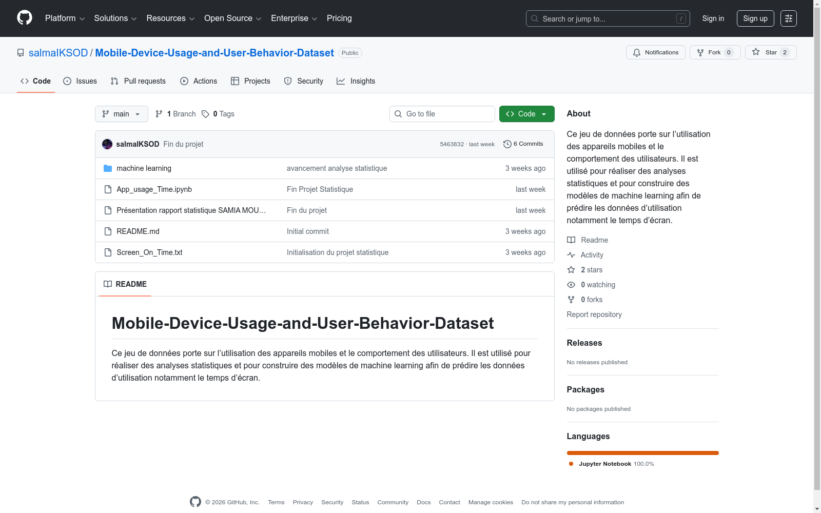Click the orange Jupyter Notebook language bar
This screenshot has height=513, width=821.
click(x=643, y=453)
